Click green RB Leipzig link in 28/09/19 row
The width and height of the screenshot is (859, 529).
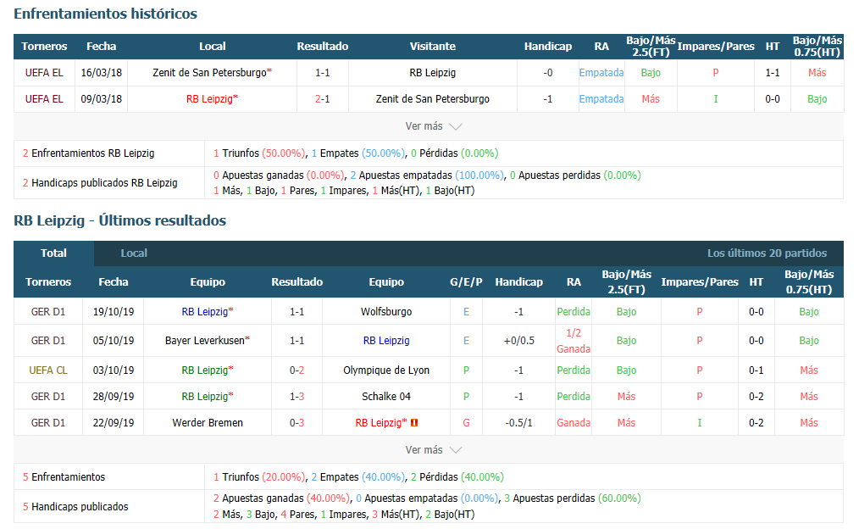click(x=204, y=397)
